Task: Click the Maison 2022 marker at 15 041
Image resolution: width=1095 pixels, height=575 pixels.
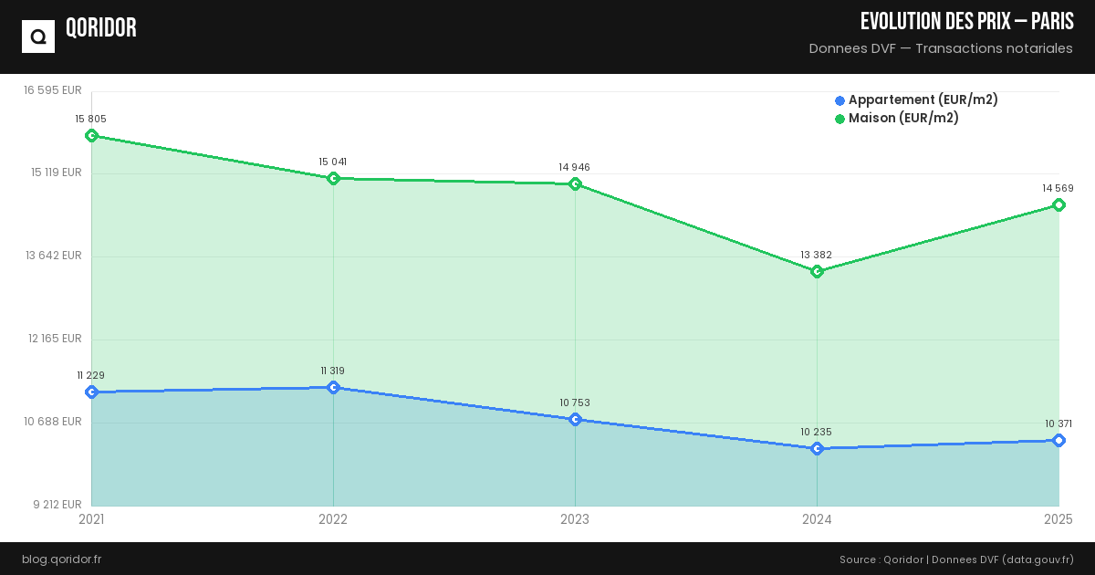Action: [333, 178]
